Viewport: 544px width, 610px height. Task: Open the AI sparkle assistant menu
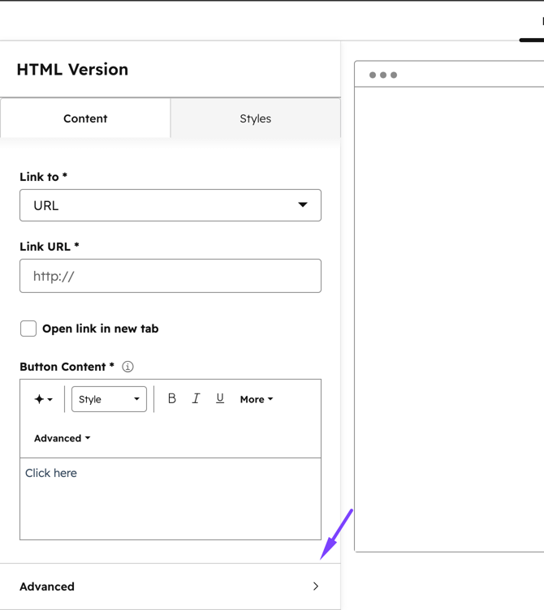(x=43, y=399)
